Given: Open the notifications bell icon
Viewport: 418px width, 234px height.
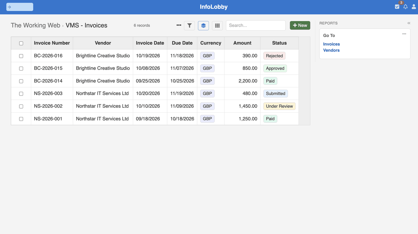Looking at the screenshot, I should (406, 7).
